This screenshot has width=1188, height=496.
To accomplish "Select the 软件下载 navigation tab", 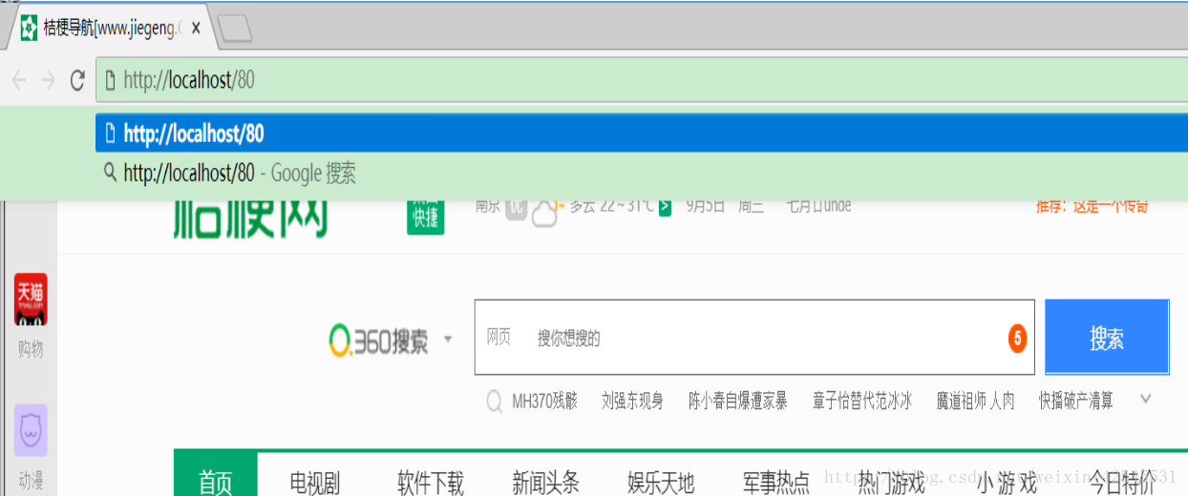I will coord(431,481).
